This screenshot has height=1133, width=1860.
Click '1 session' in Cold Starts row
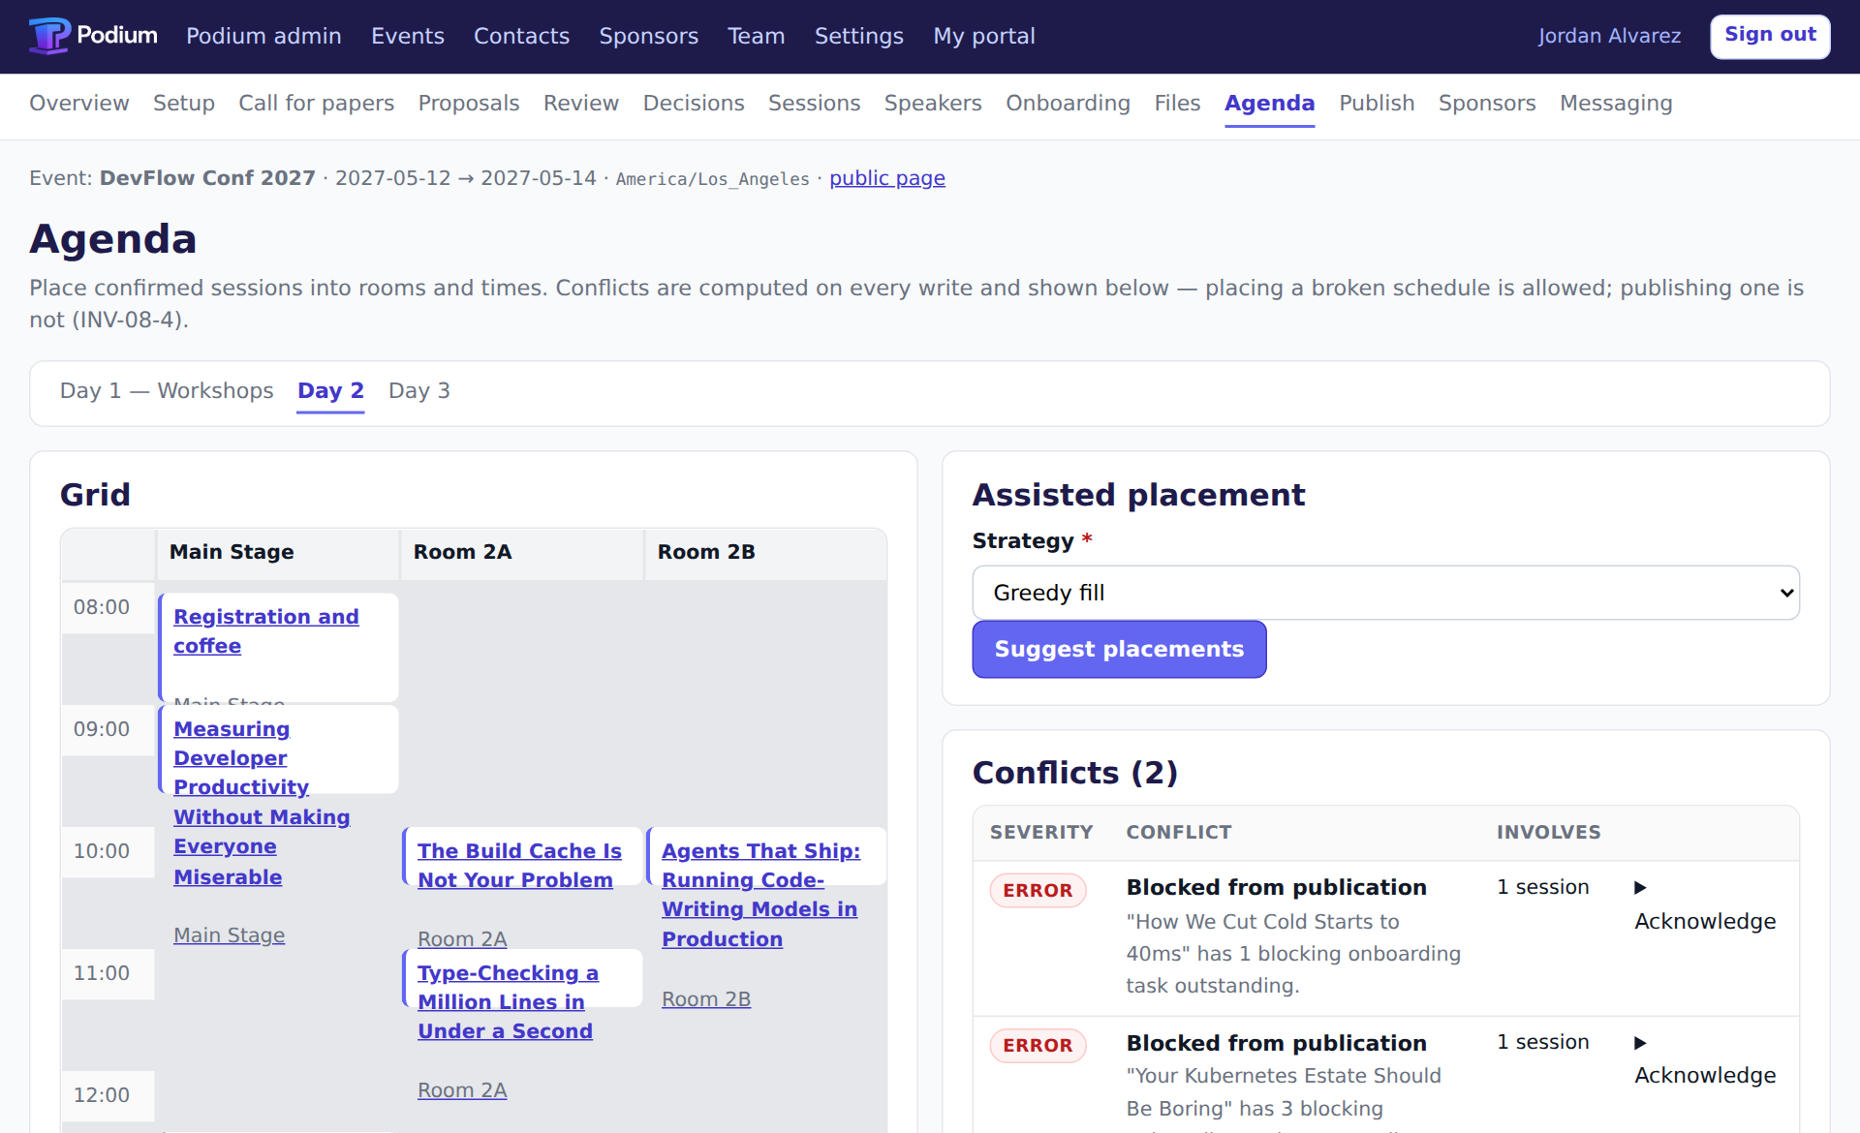pyautogui.click(x=1543, y=887)
